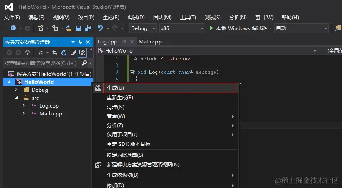This screenshot has width=342, height=188.
Task: Expand the Math.cpp tree node arrow
Action: (23, 113)
